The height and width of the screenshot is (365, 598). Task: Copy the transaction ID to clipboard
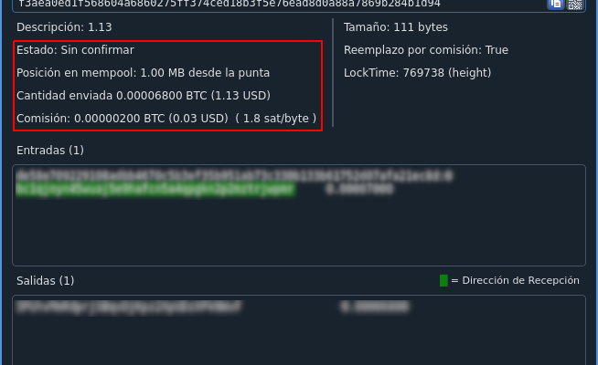pos(555,4)
